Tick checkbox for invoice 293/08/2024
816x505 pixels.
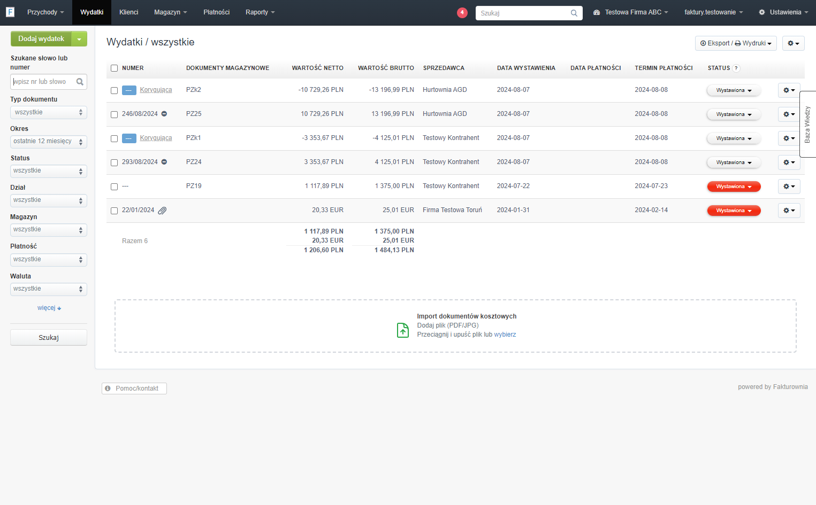click(114, 162)
